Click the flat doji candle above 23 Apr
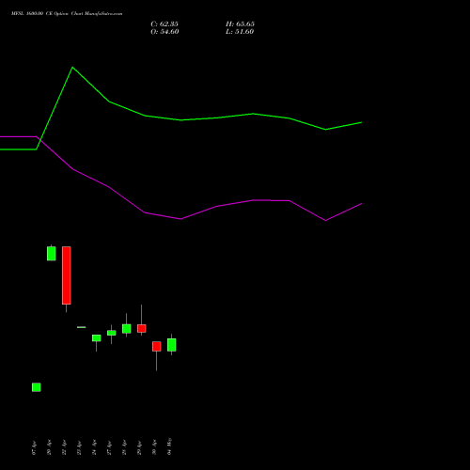 point(82,327)
